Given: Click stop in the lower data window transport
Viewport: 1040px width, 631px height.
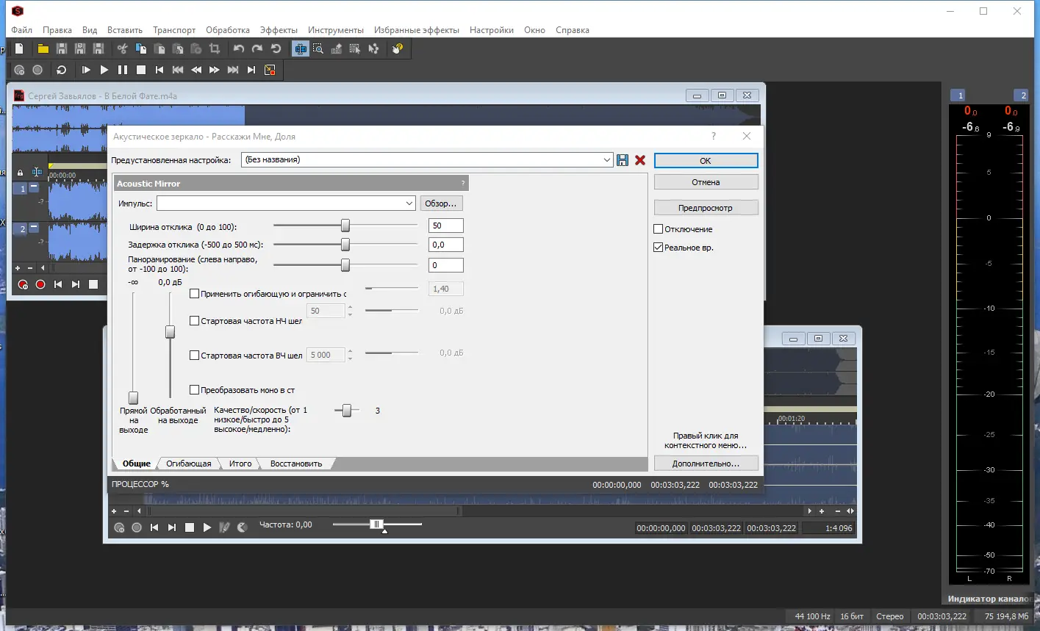Looking at the screenshot, I should [190, 527].
